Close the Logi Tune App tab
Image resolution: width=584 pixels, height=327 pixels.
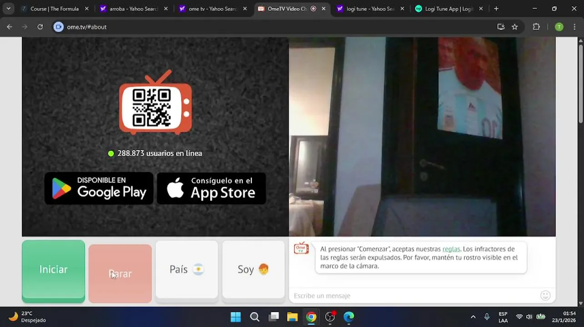pos(481,9)
